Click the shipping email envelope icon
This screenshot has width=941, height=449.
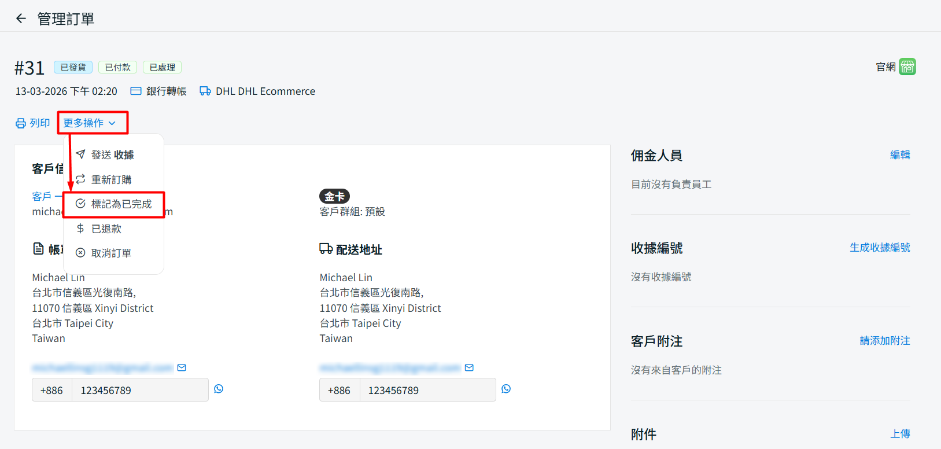[469, 368]
